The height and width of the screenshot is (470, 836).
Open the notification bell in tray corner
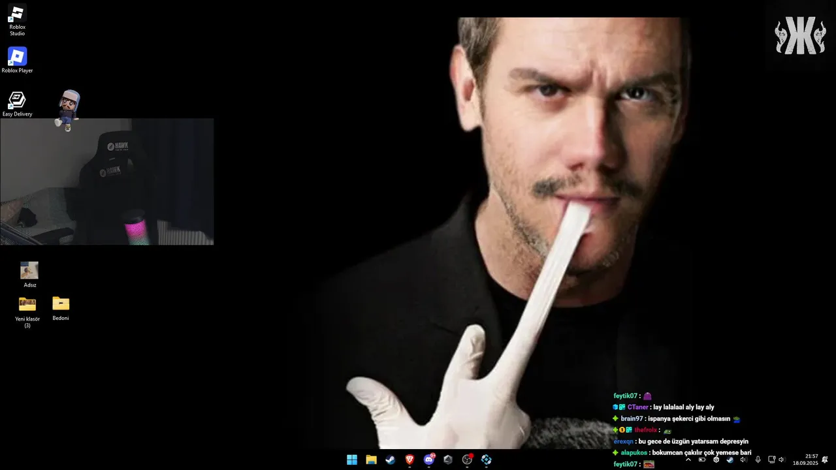coord(826,460)
